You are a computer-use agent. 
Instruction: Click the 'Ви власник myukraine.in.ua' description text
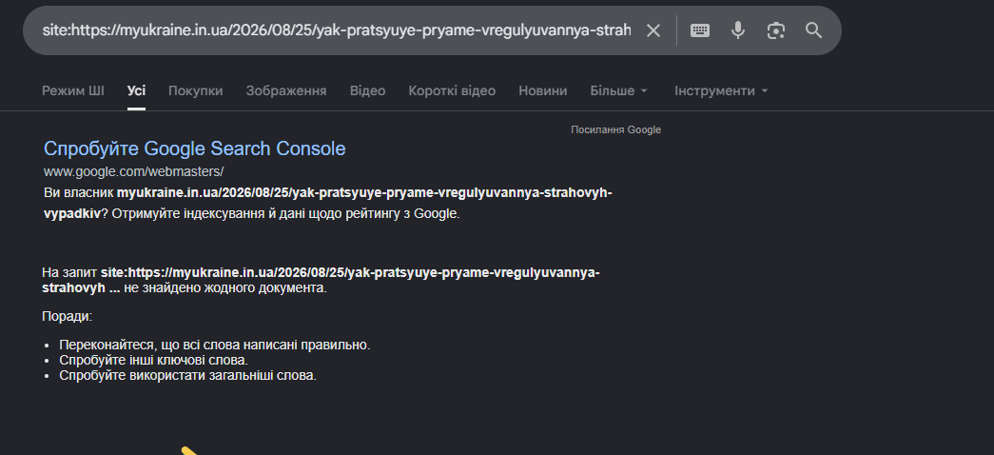tap(328, 203)
